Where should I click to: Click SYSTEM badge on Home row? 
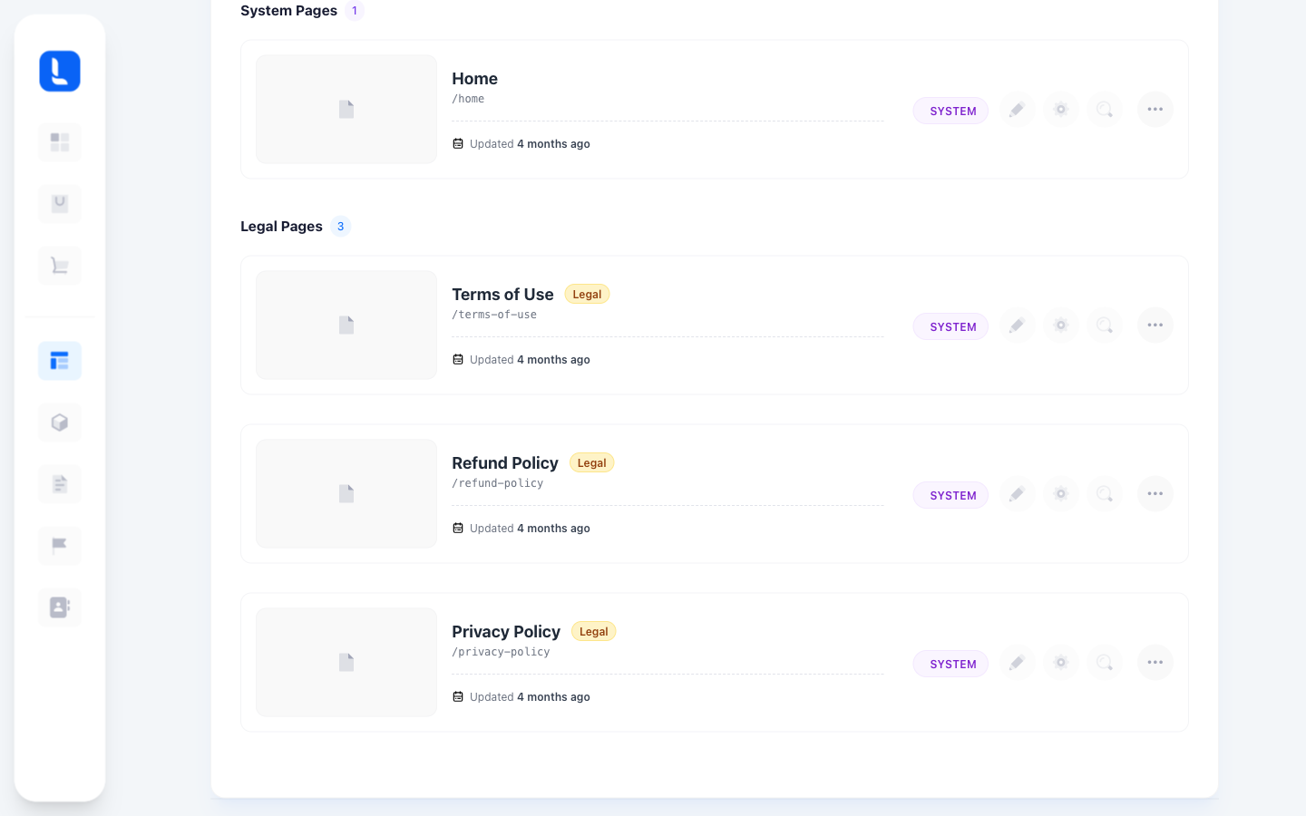click(950, 111)
